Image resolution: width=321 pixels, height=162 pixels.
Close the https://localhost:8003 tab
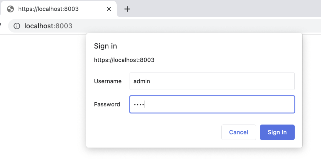tap(109, 9)
